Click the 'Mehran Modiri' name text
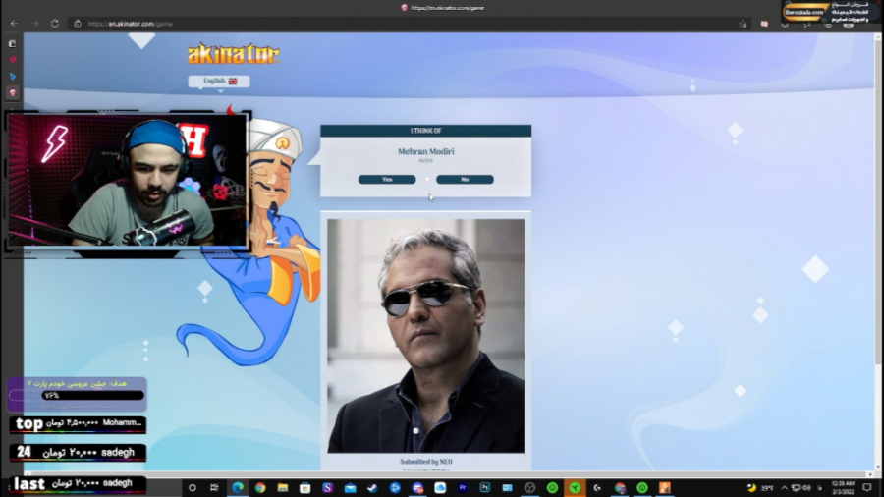 (x=425, y=151)
